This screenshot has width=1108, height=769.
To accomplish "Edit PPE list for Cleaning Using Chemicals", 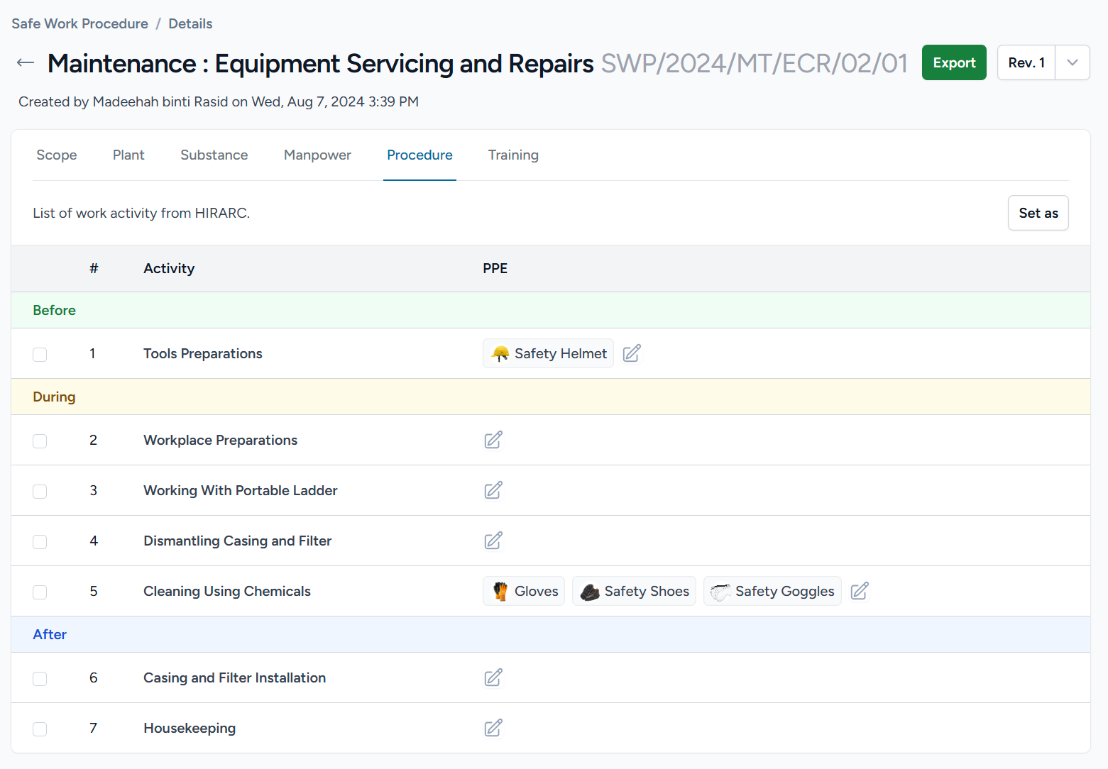I will [x=860, y=590].
